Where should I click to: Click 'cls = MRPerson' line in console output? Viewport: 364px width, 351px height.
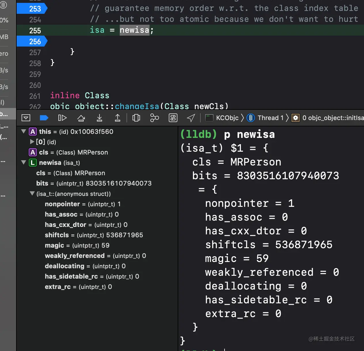click(x=237, y=162)
